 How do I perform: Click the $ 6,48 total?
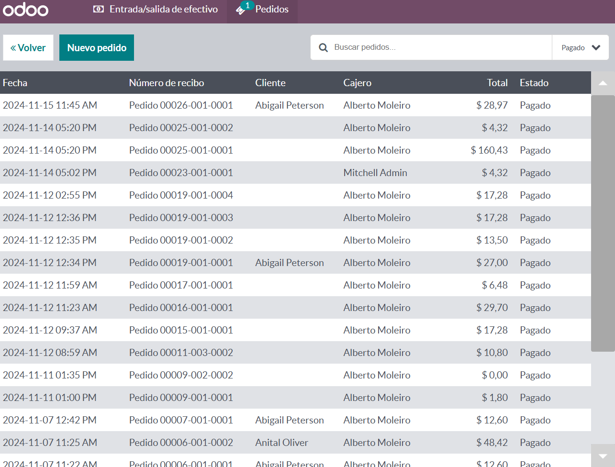coord(495,285)
